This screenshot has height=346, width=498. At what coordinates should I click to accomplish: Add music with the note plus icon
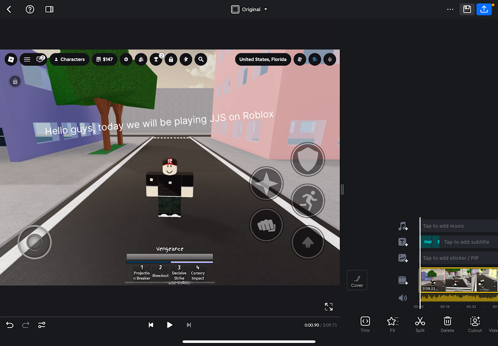[x=403, y=226]
